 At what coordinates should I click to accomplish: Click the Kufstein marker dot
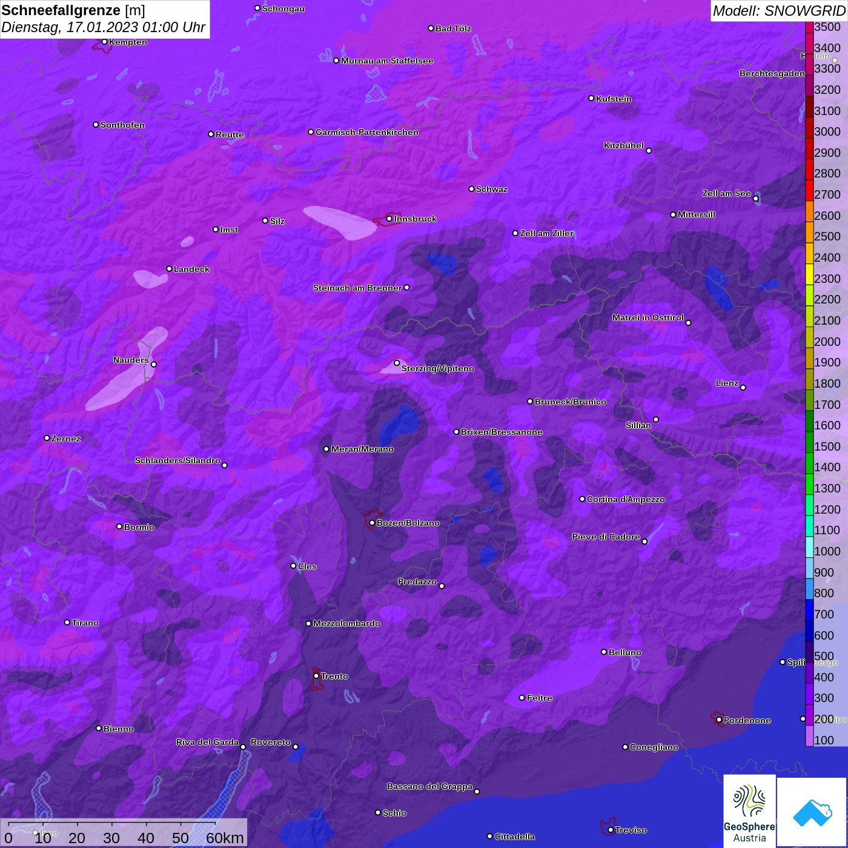point(591,98)
